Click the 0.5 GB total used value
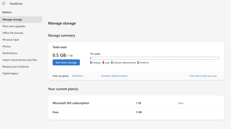 (59, 55)
